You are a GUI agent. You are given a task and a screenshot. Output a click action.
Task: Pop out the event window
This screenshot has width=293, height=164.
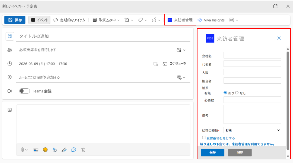pyautogui.click(x=275, y=6)
